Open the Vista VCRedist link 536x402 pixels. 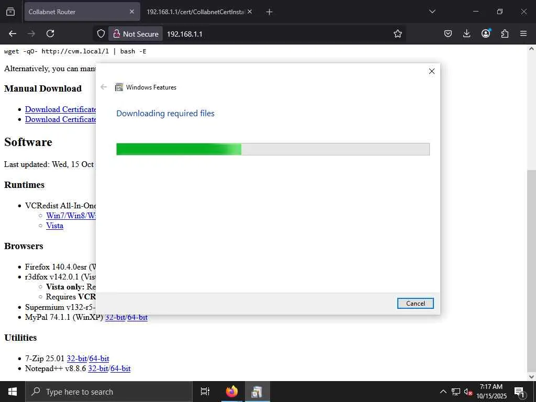[54, 226]
